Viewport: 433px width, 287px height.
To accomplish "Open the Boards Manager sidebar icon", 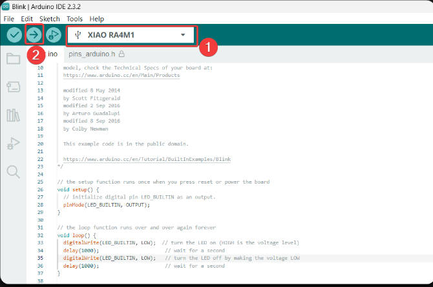I will tap(14, 87).
